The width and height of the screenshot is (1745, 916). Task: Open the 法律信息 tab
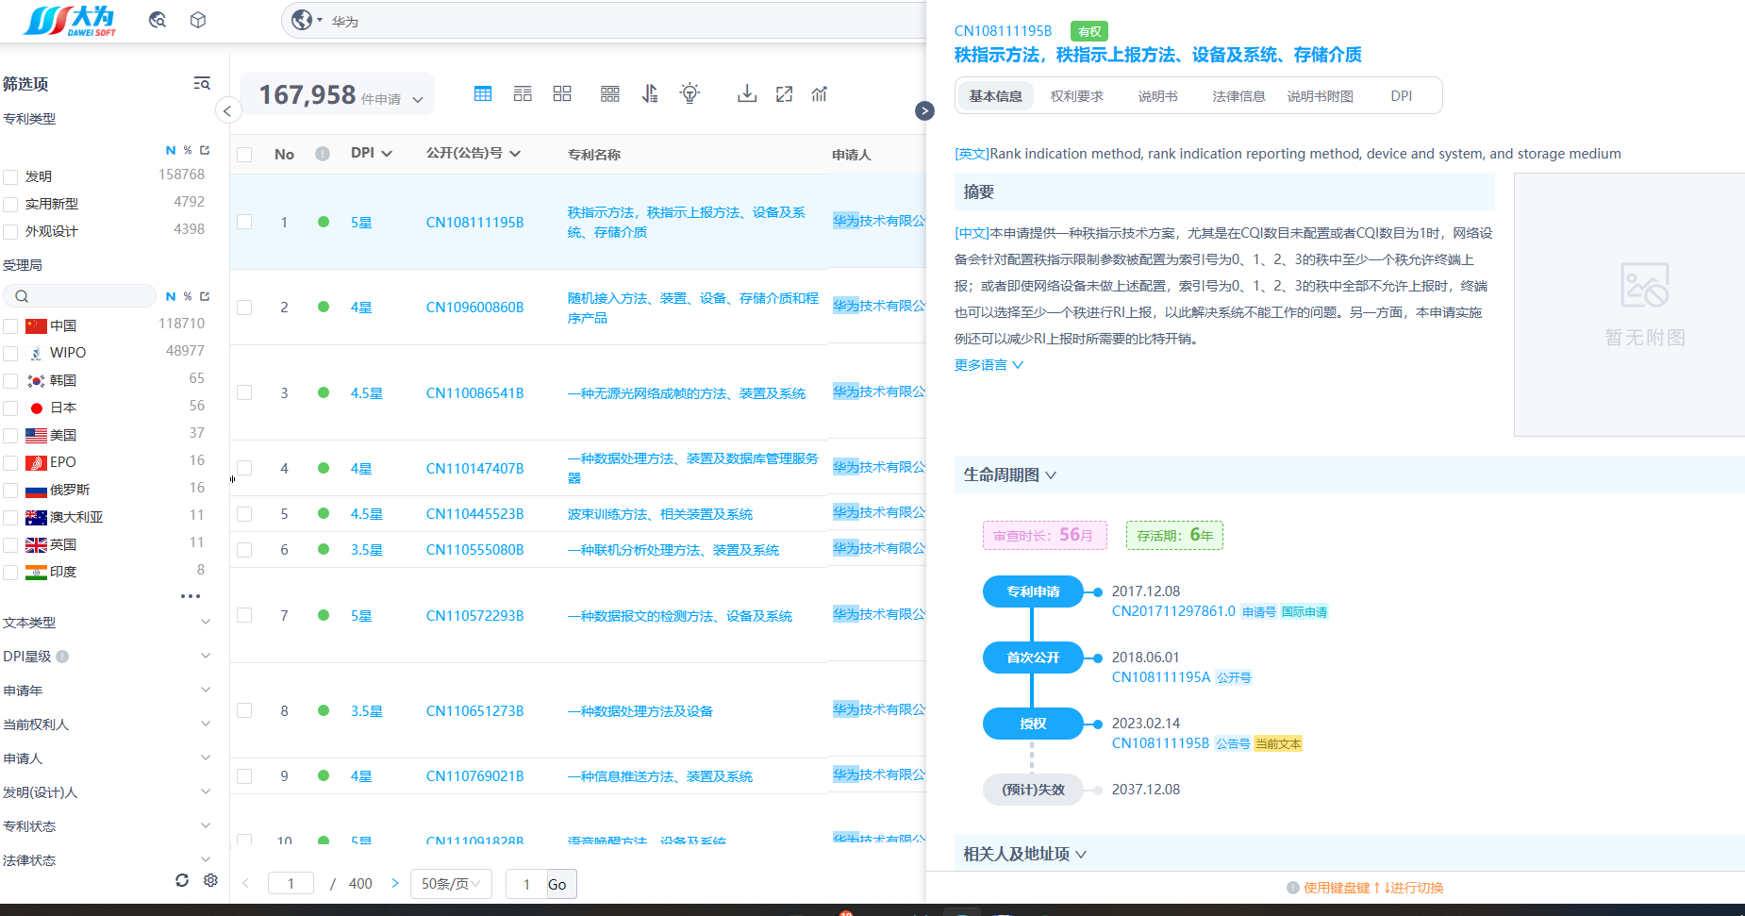point(1238,96)
